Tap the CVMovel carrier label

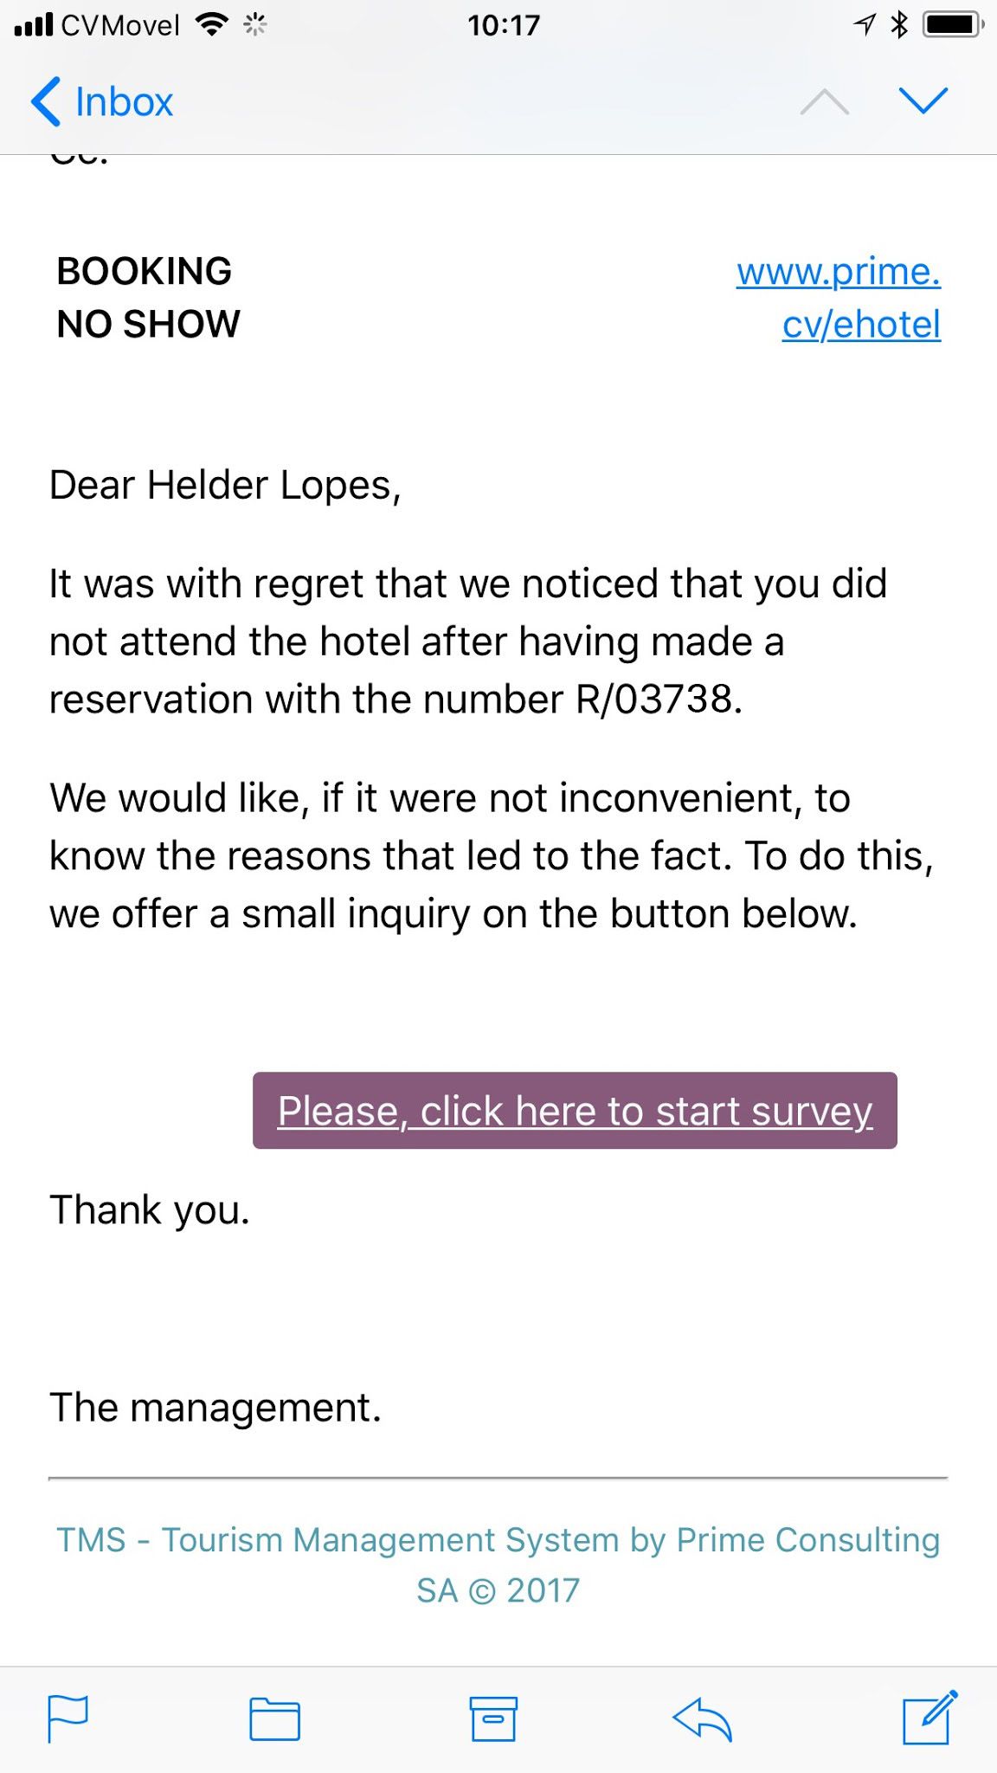pyautogui.click(x=120, y=25)
